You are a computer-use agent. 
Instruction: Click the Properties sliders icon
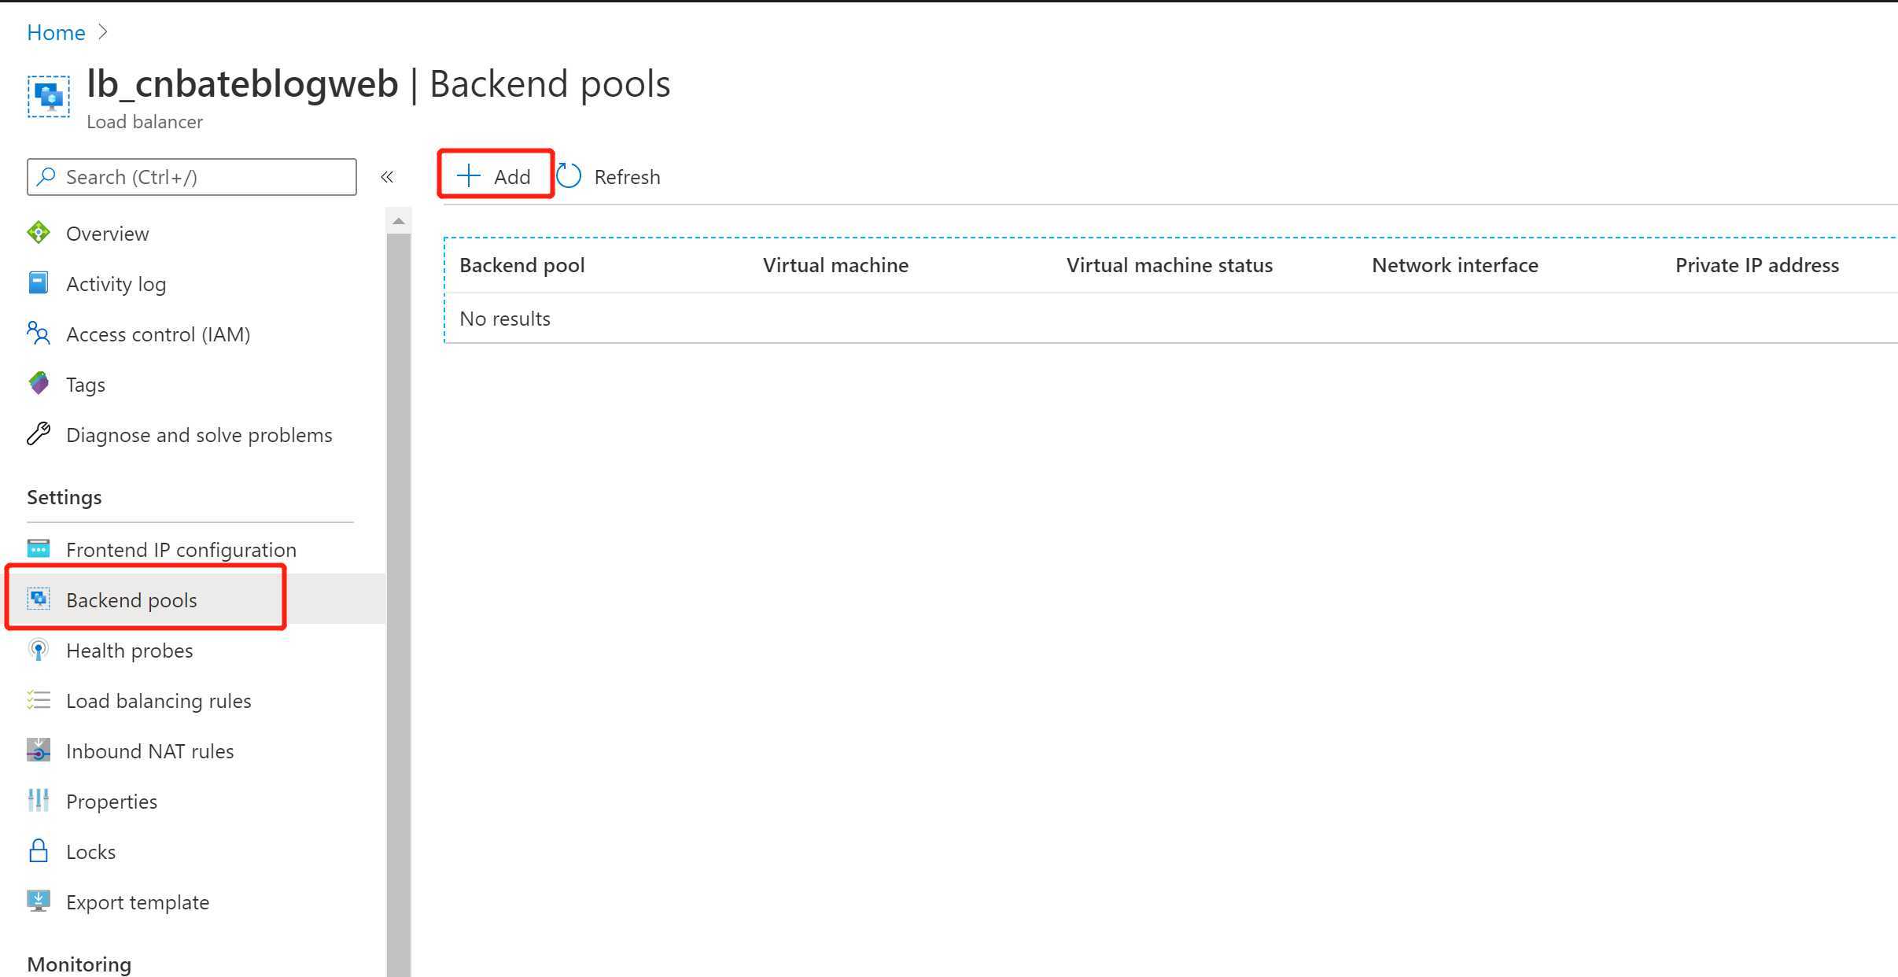pos(39,800)
